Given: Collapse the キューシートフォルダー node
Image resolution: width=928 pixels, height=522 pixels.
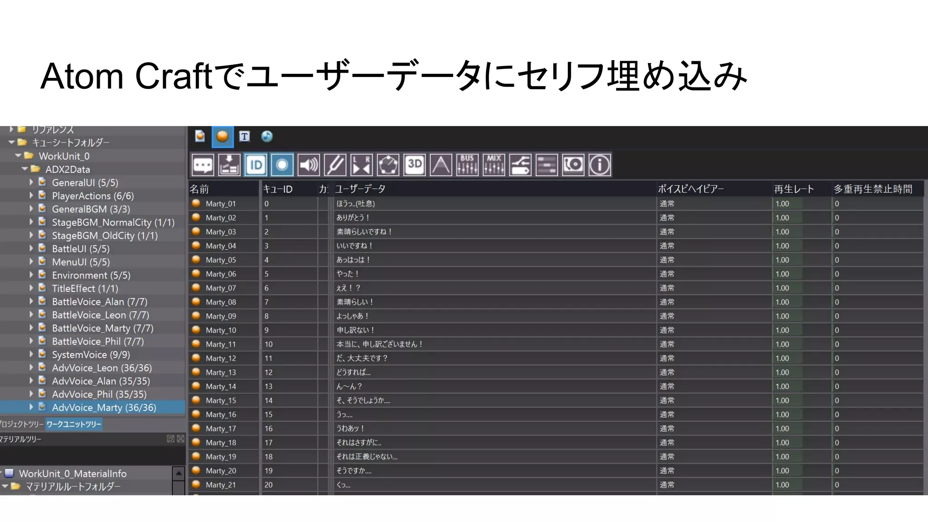Looking at the screenshot, I should click(x=11, y=142).
